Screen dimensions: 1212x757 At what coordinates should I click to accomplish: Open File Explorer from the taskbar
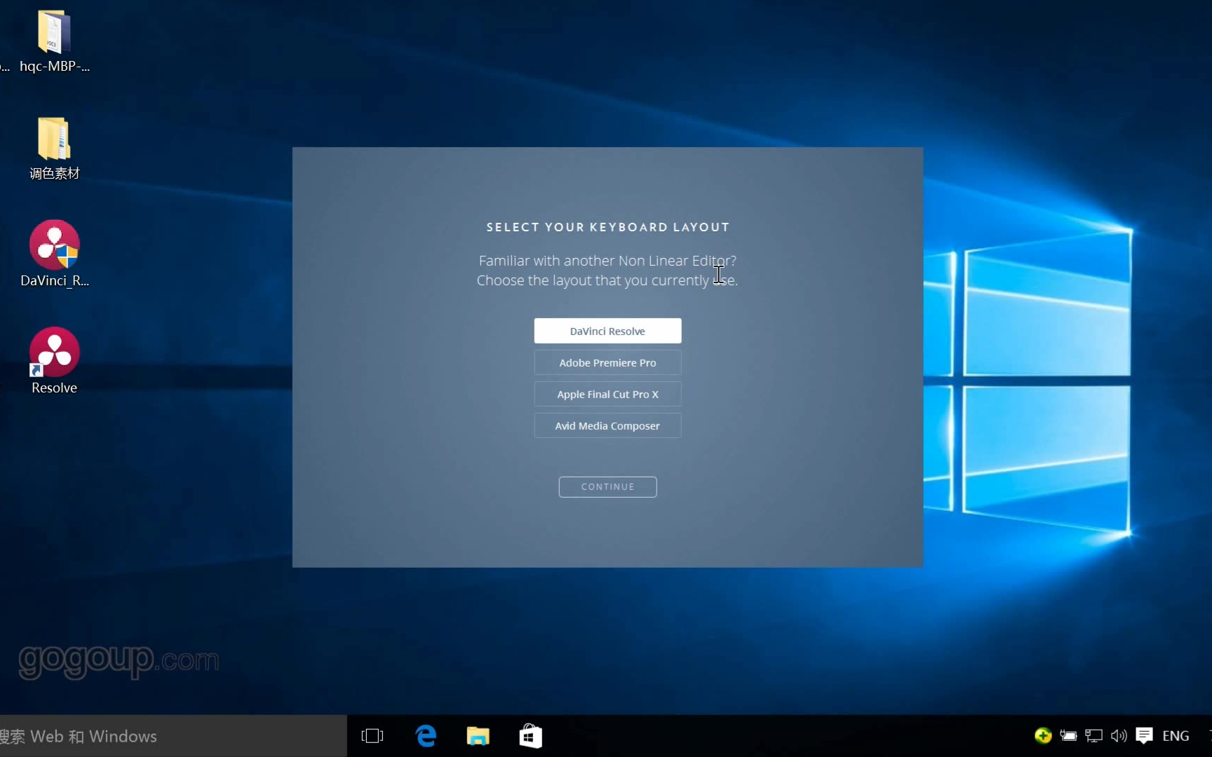pyautogui.click(x=478, y=736)
